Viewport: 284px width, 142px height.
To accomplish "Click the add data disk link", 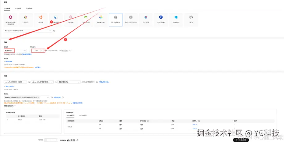I will coord(8,61).
